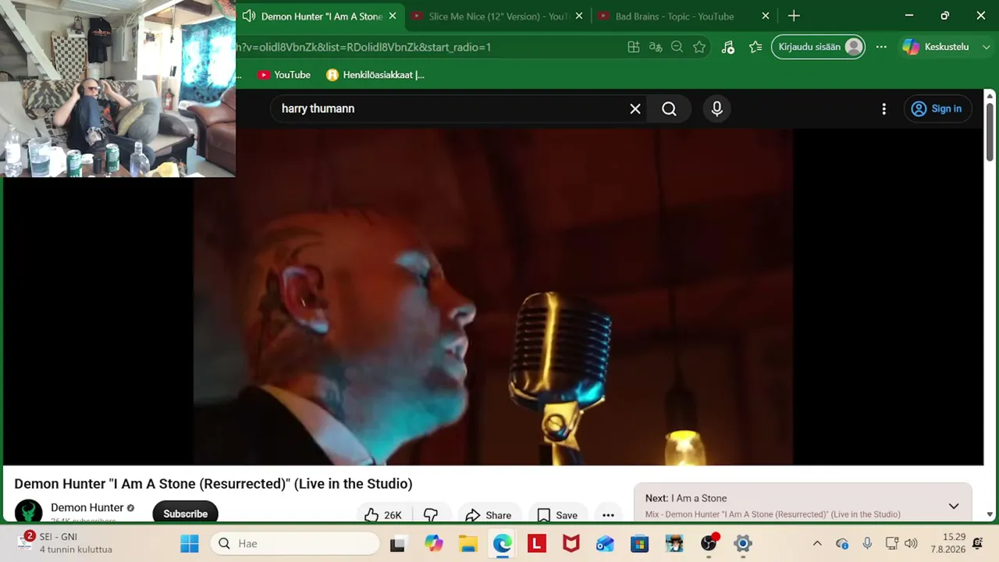Click the Share button under the video
This screenshot has height=562, width=999.
point(489,514)
